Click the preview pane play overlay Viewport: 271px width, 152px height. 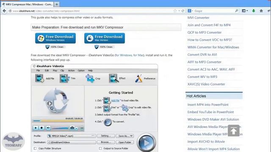pos(50,103)
